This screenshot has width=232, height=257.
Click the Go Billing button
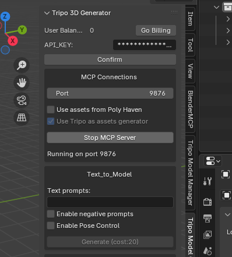(x=156, y=30)
